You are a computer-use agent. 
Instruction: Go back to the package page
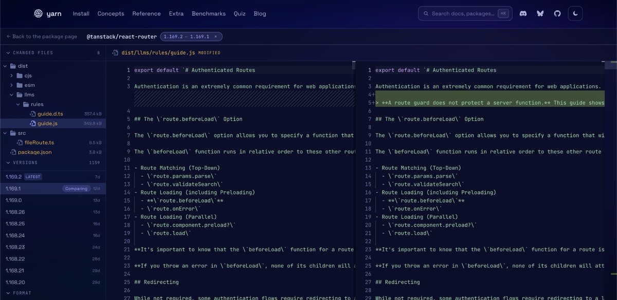tap(42, 36)
